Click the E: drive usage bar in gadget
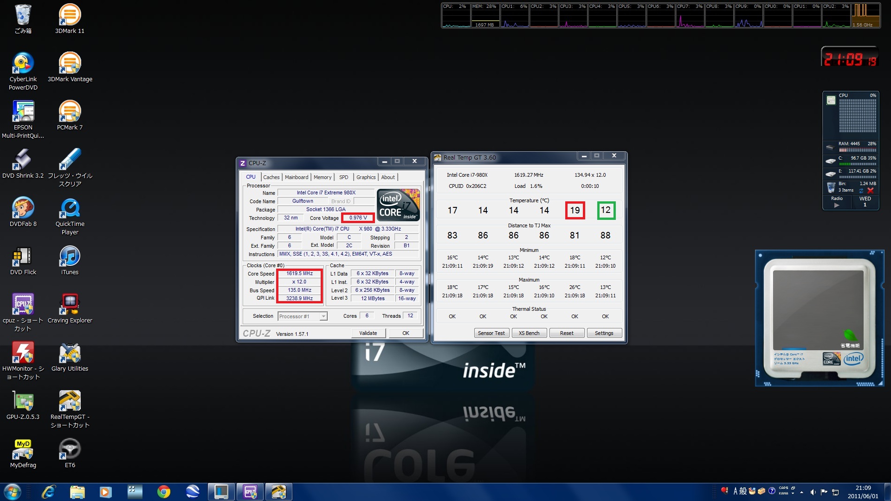 (858, 177)
